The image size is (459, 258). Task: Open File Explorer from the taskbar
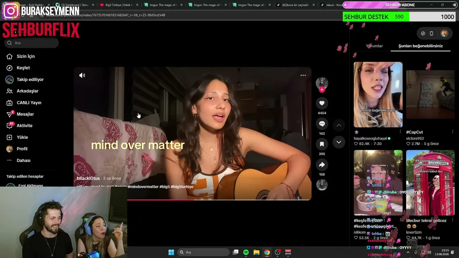pyautogui.click(x=256, y=252)
